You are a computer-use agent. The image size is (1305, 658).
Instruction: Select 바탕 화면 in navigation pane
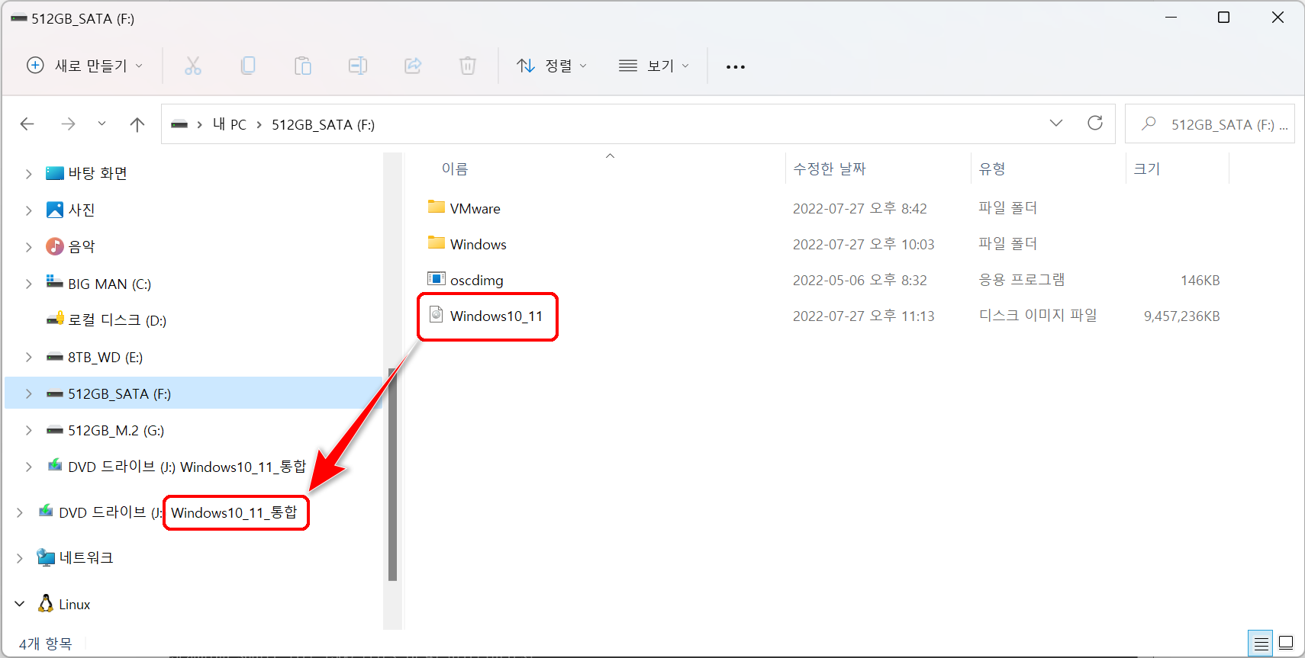[x=98, y=173]
